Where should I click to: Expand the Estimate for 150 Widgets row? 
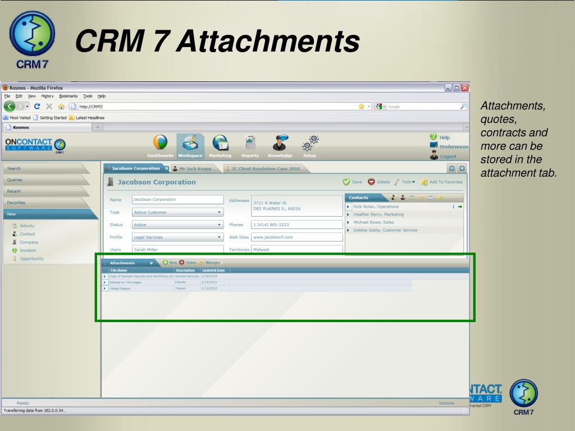(x=104, y=282)
